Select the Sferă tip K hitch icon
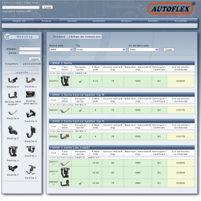201x201 pixels. pyautogui.click(x=13, y=151)
